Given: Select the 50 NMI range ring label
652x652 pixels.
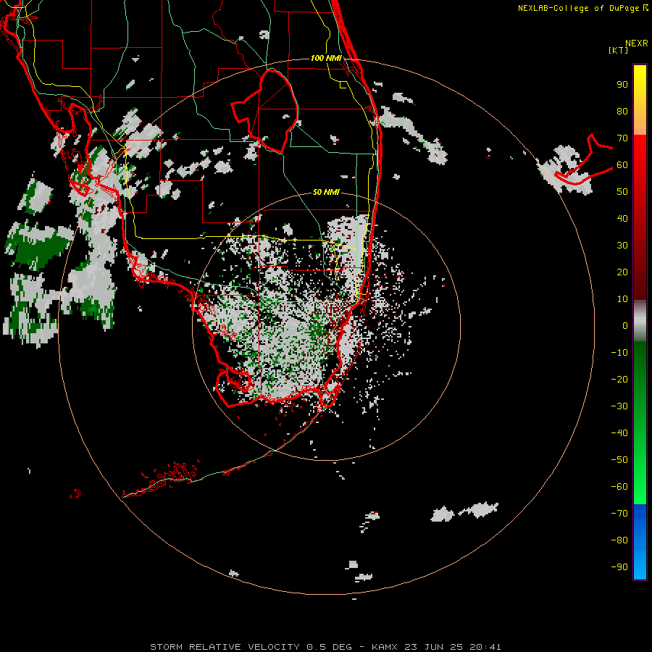Looking at the screenshot, I should click(326, 192).
